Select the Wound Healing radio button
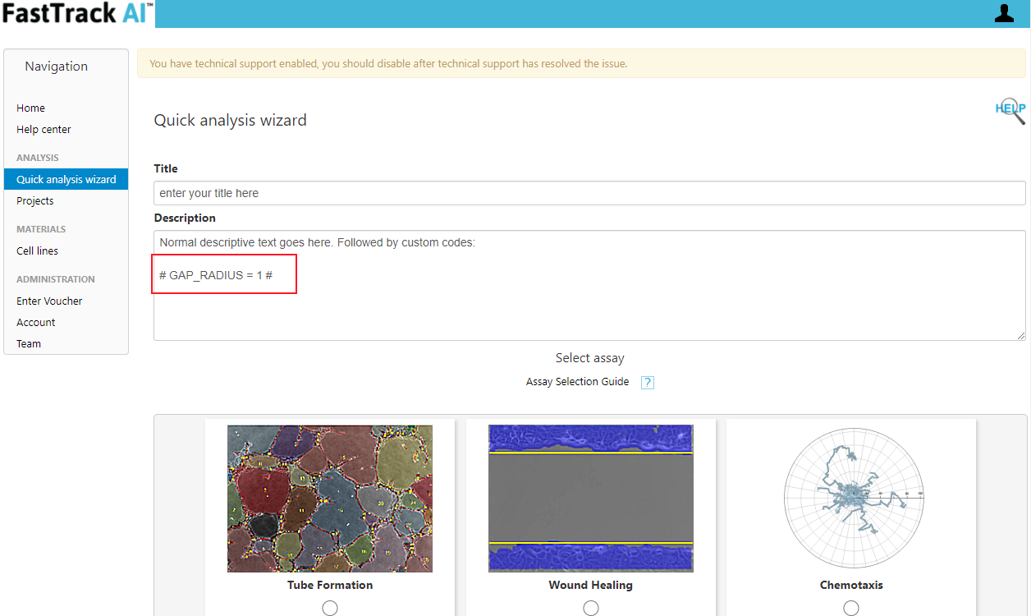 [591, 609]
